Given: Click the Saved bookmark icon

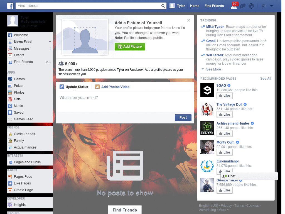Looking at the screenshot, I should coord(10,113).
